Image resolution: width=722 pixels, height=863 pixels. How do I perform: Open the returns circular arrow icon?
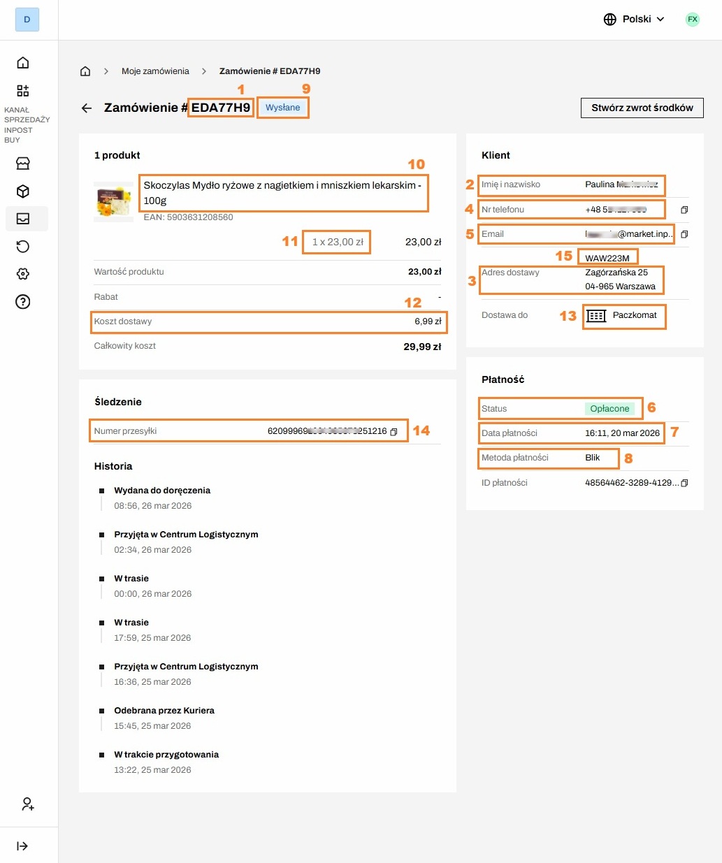[x=23, y=246]
